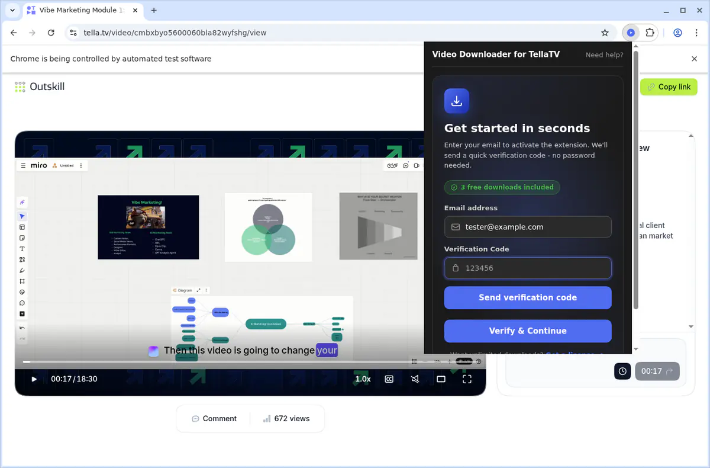Click the 3 free downloads included badge
Screen dimensions: 710x468
click(502, 187)
